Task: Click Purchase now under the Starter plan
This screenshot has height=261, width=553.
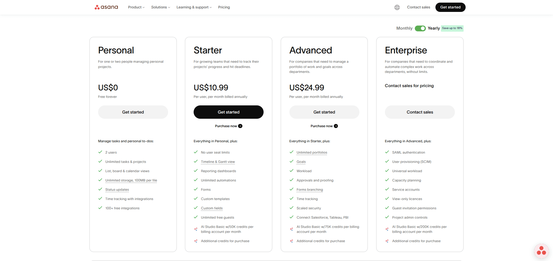Action: point(228,126)
